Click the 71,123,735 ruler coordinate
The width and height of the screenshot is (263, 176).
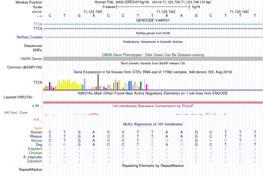pyautogui.click(x=92, y=12)
